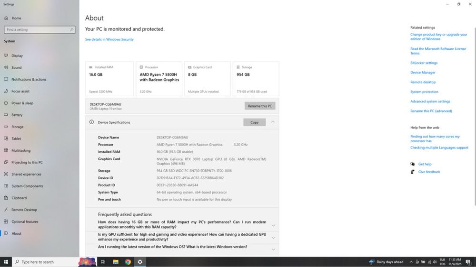The height and width of the screenshot is (267, 476).
Task: Click the Settings gear taskbar icon
Action: [x=140, y=262]
